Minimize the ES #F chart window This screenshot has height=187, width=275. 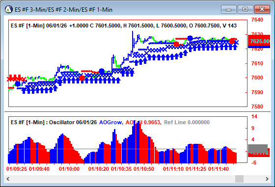tap(229, 9)
